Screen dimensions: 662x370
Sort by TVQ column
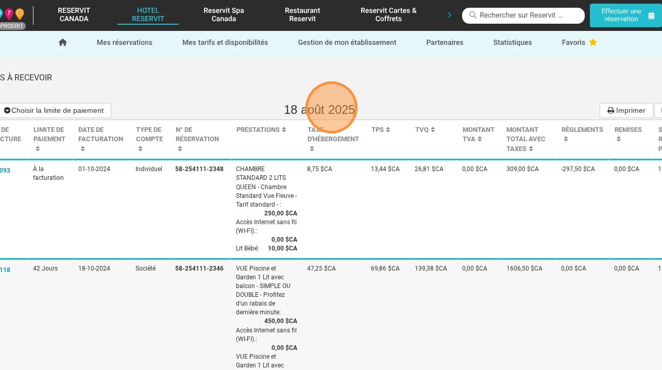(433, 130)
